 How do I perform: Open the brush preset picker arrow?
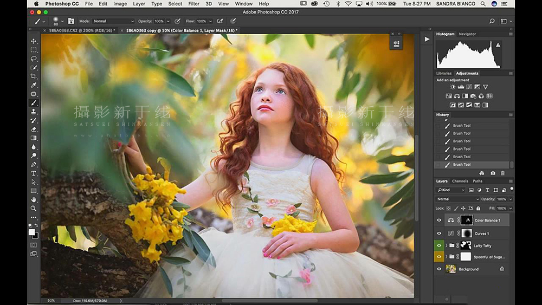coord(62,21)
